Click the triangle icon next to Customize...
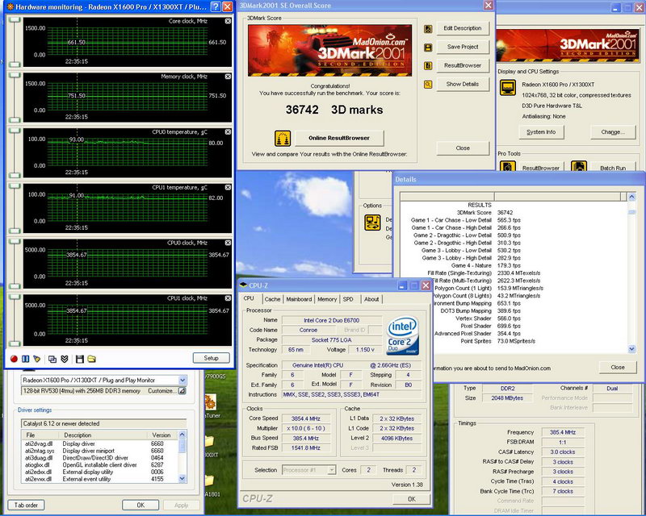The image size is (646, 516). tap(182, 391)
